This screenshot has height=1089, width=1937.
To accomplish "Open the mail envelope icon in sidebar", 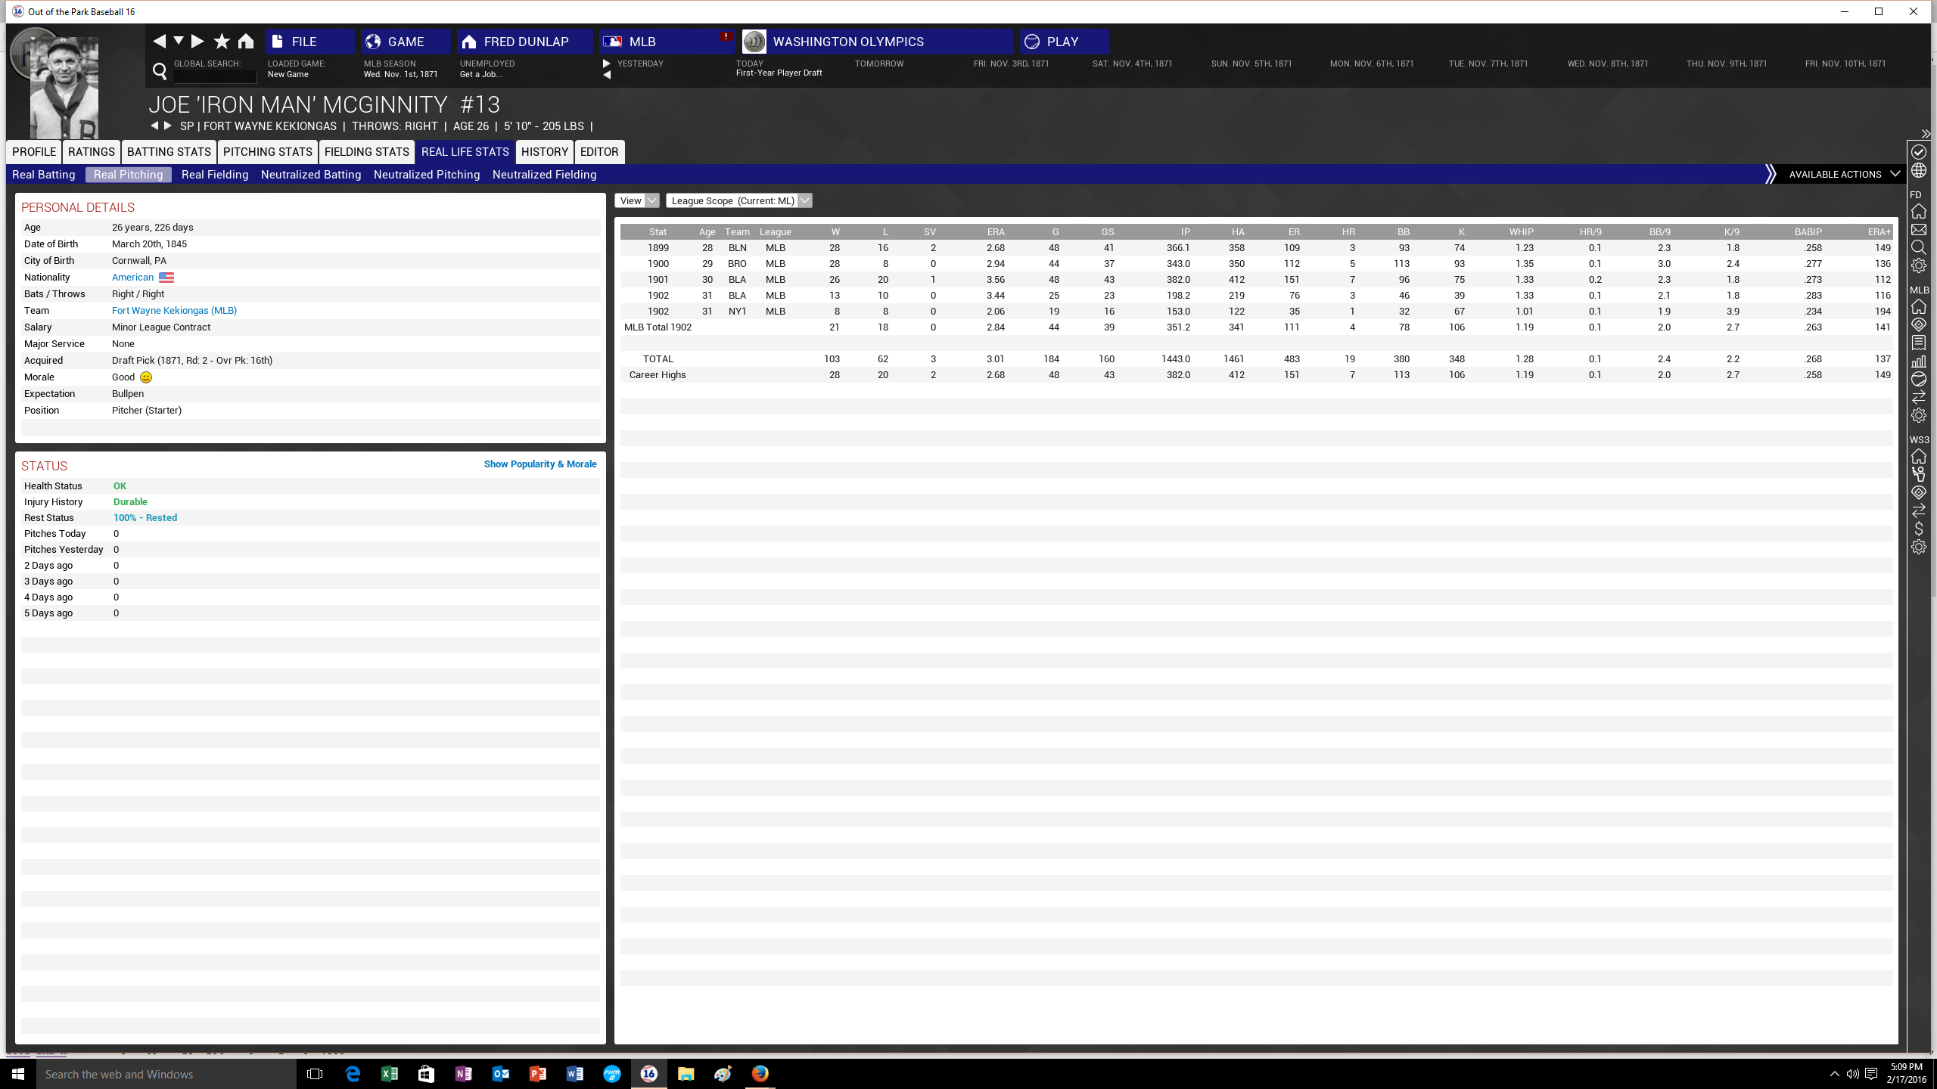I will (x=1919, y=229).
